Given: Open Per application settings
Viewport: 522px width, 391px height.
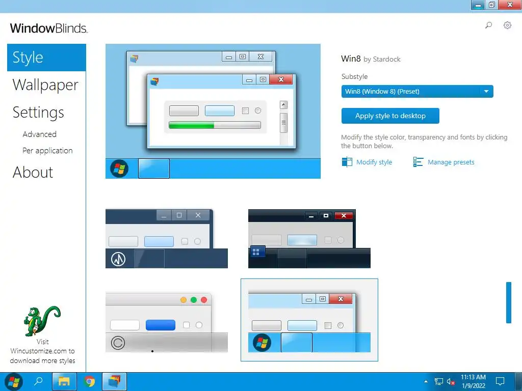Looking at the screenshot, I should click(x=47, y=151).
